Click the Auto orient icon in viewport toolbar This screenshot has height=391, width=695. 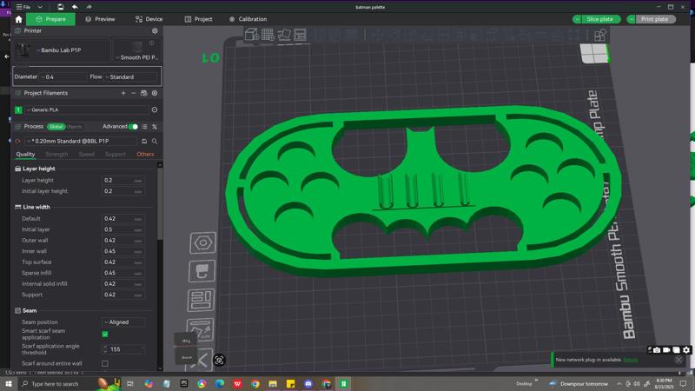284,35
